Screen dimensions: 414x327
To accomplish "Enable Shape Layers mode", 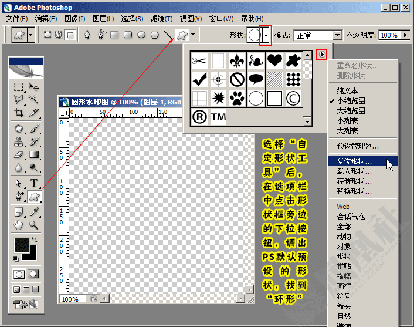I will click(47, 35).
